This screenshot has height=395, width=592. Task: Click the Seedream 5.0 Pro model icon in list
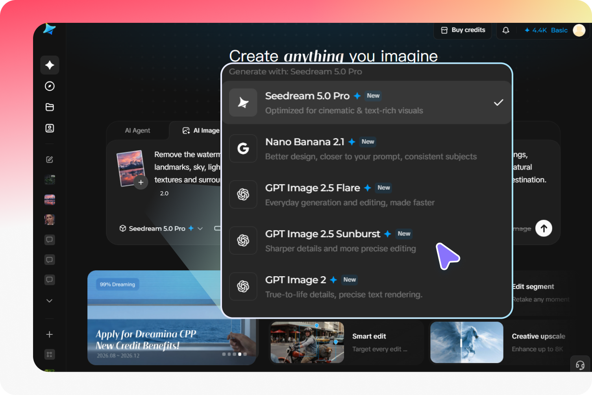[243, 103]
